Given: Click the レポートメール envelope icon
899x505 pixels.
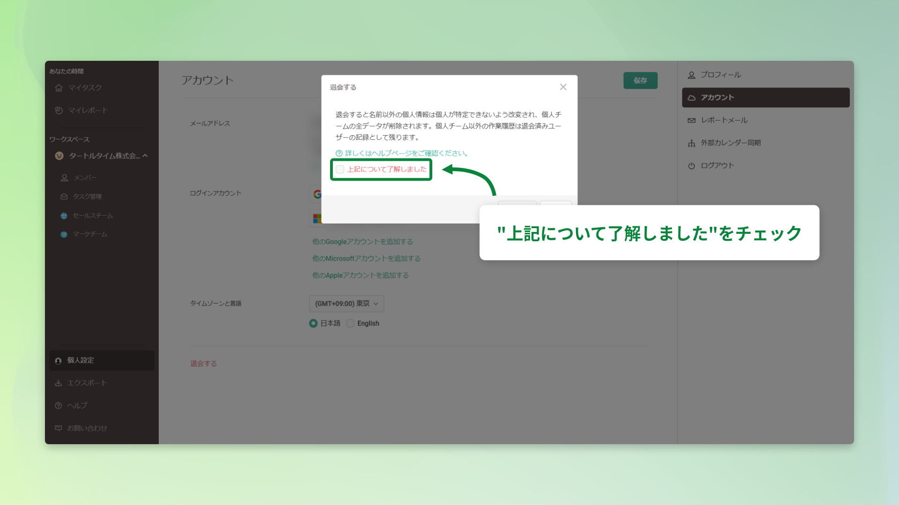Looking at the screenshot, I should coord(692,120).
